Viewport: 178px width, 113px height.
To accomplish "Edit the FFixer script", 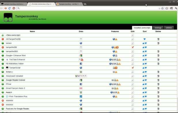I will (x=132, y=84).
